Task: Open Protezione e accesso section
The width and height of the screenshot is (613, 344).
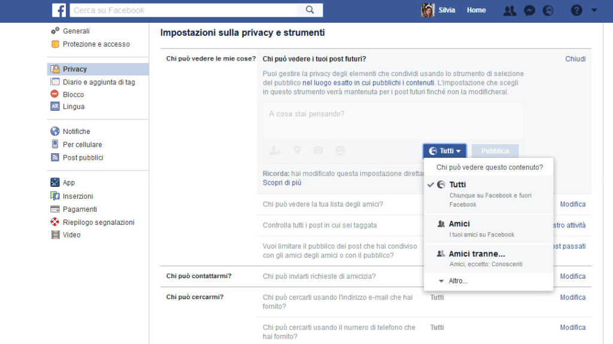Action: tap(98, 44)
